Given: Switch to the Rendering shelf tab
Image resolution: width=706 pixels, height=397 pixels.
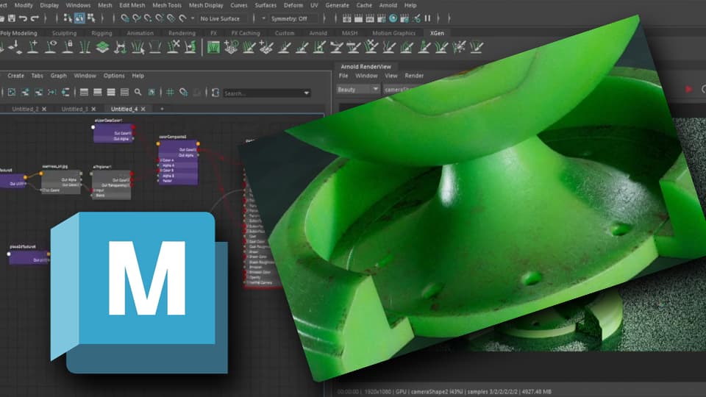Looking at the screenshot, I should [182, 33].
